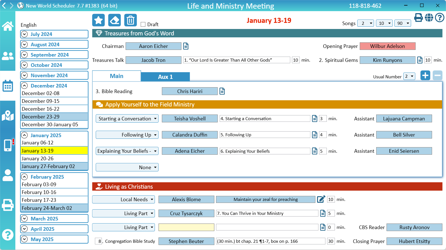Open Following Up document icon
The height and width of the screenshot is (250, 446).
point(315,135)
